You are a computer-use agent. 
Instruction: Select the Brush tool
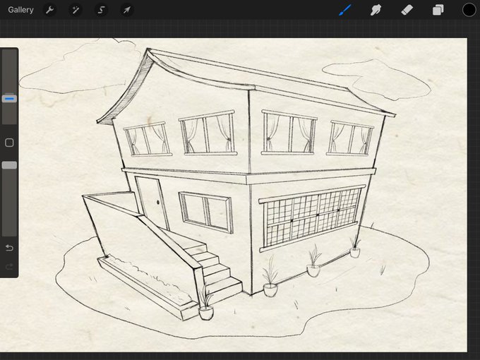[345, 10]
